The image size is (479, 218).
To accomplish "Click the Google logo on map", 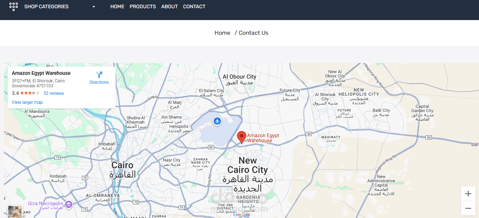I will click(242, 215).
